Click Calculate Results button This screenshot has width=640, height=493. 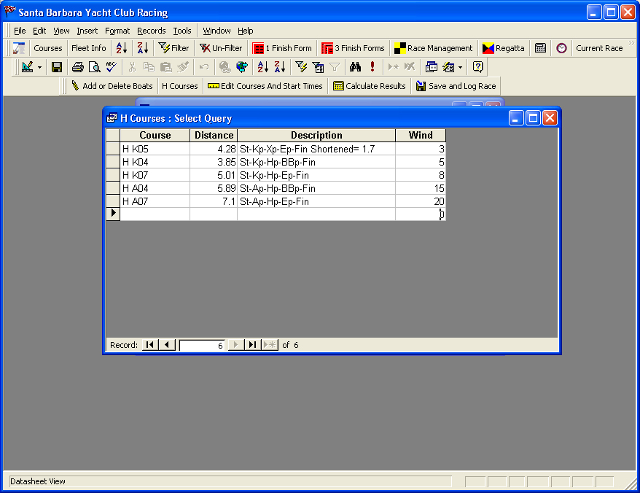[x=370, y=86]
